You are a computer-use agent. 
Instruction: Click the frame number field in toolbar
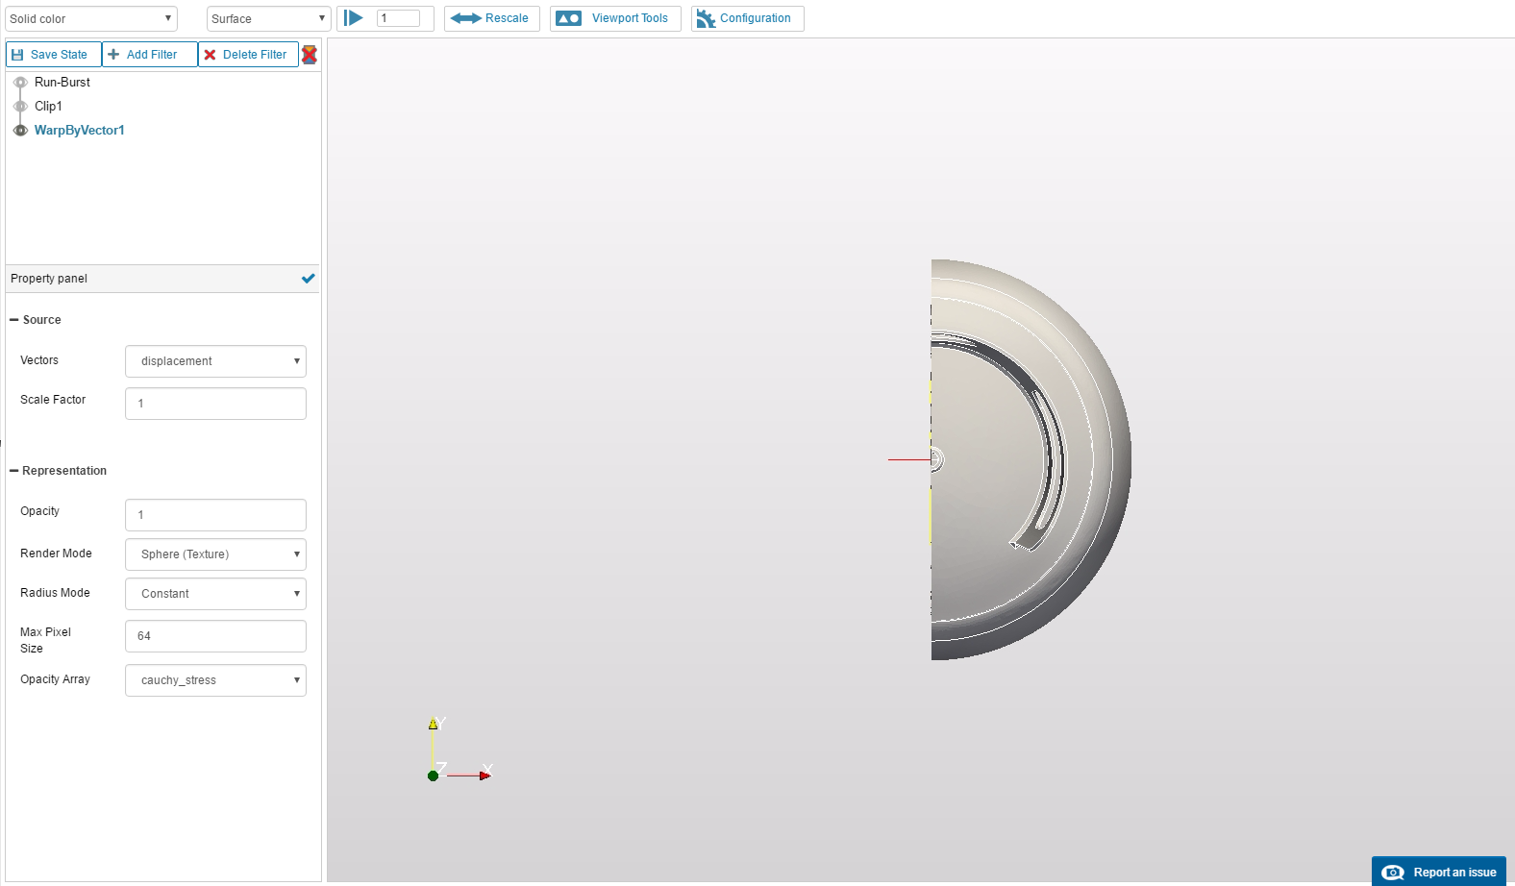point(398,18)
